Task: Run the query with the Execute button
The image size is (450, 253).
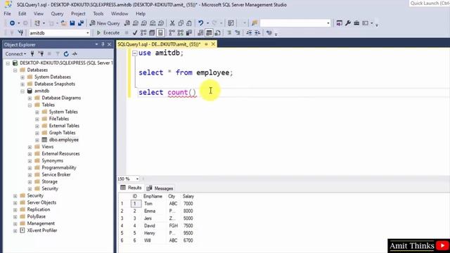Action: pyautogui.click(x=108, y=33)
